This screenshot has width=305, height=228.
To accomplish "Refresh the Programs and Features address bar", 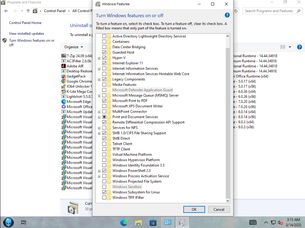I will [x=236, y=11].
